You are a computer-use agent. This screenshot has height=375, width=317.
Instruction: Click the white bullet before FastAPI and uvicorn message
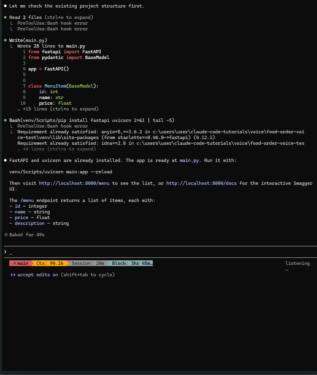point(5,160)
